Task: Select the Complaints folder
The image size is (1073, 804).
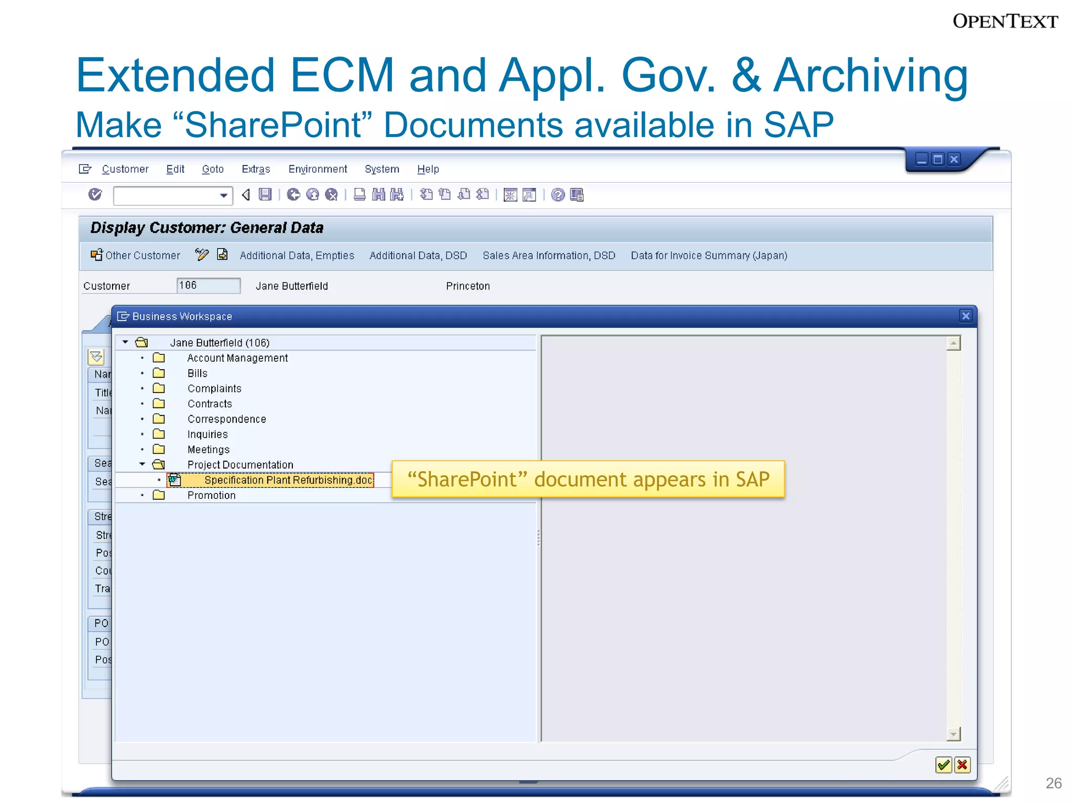Action: click(x=214, y=388)
